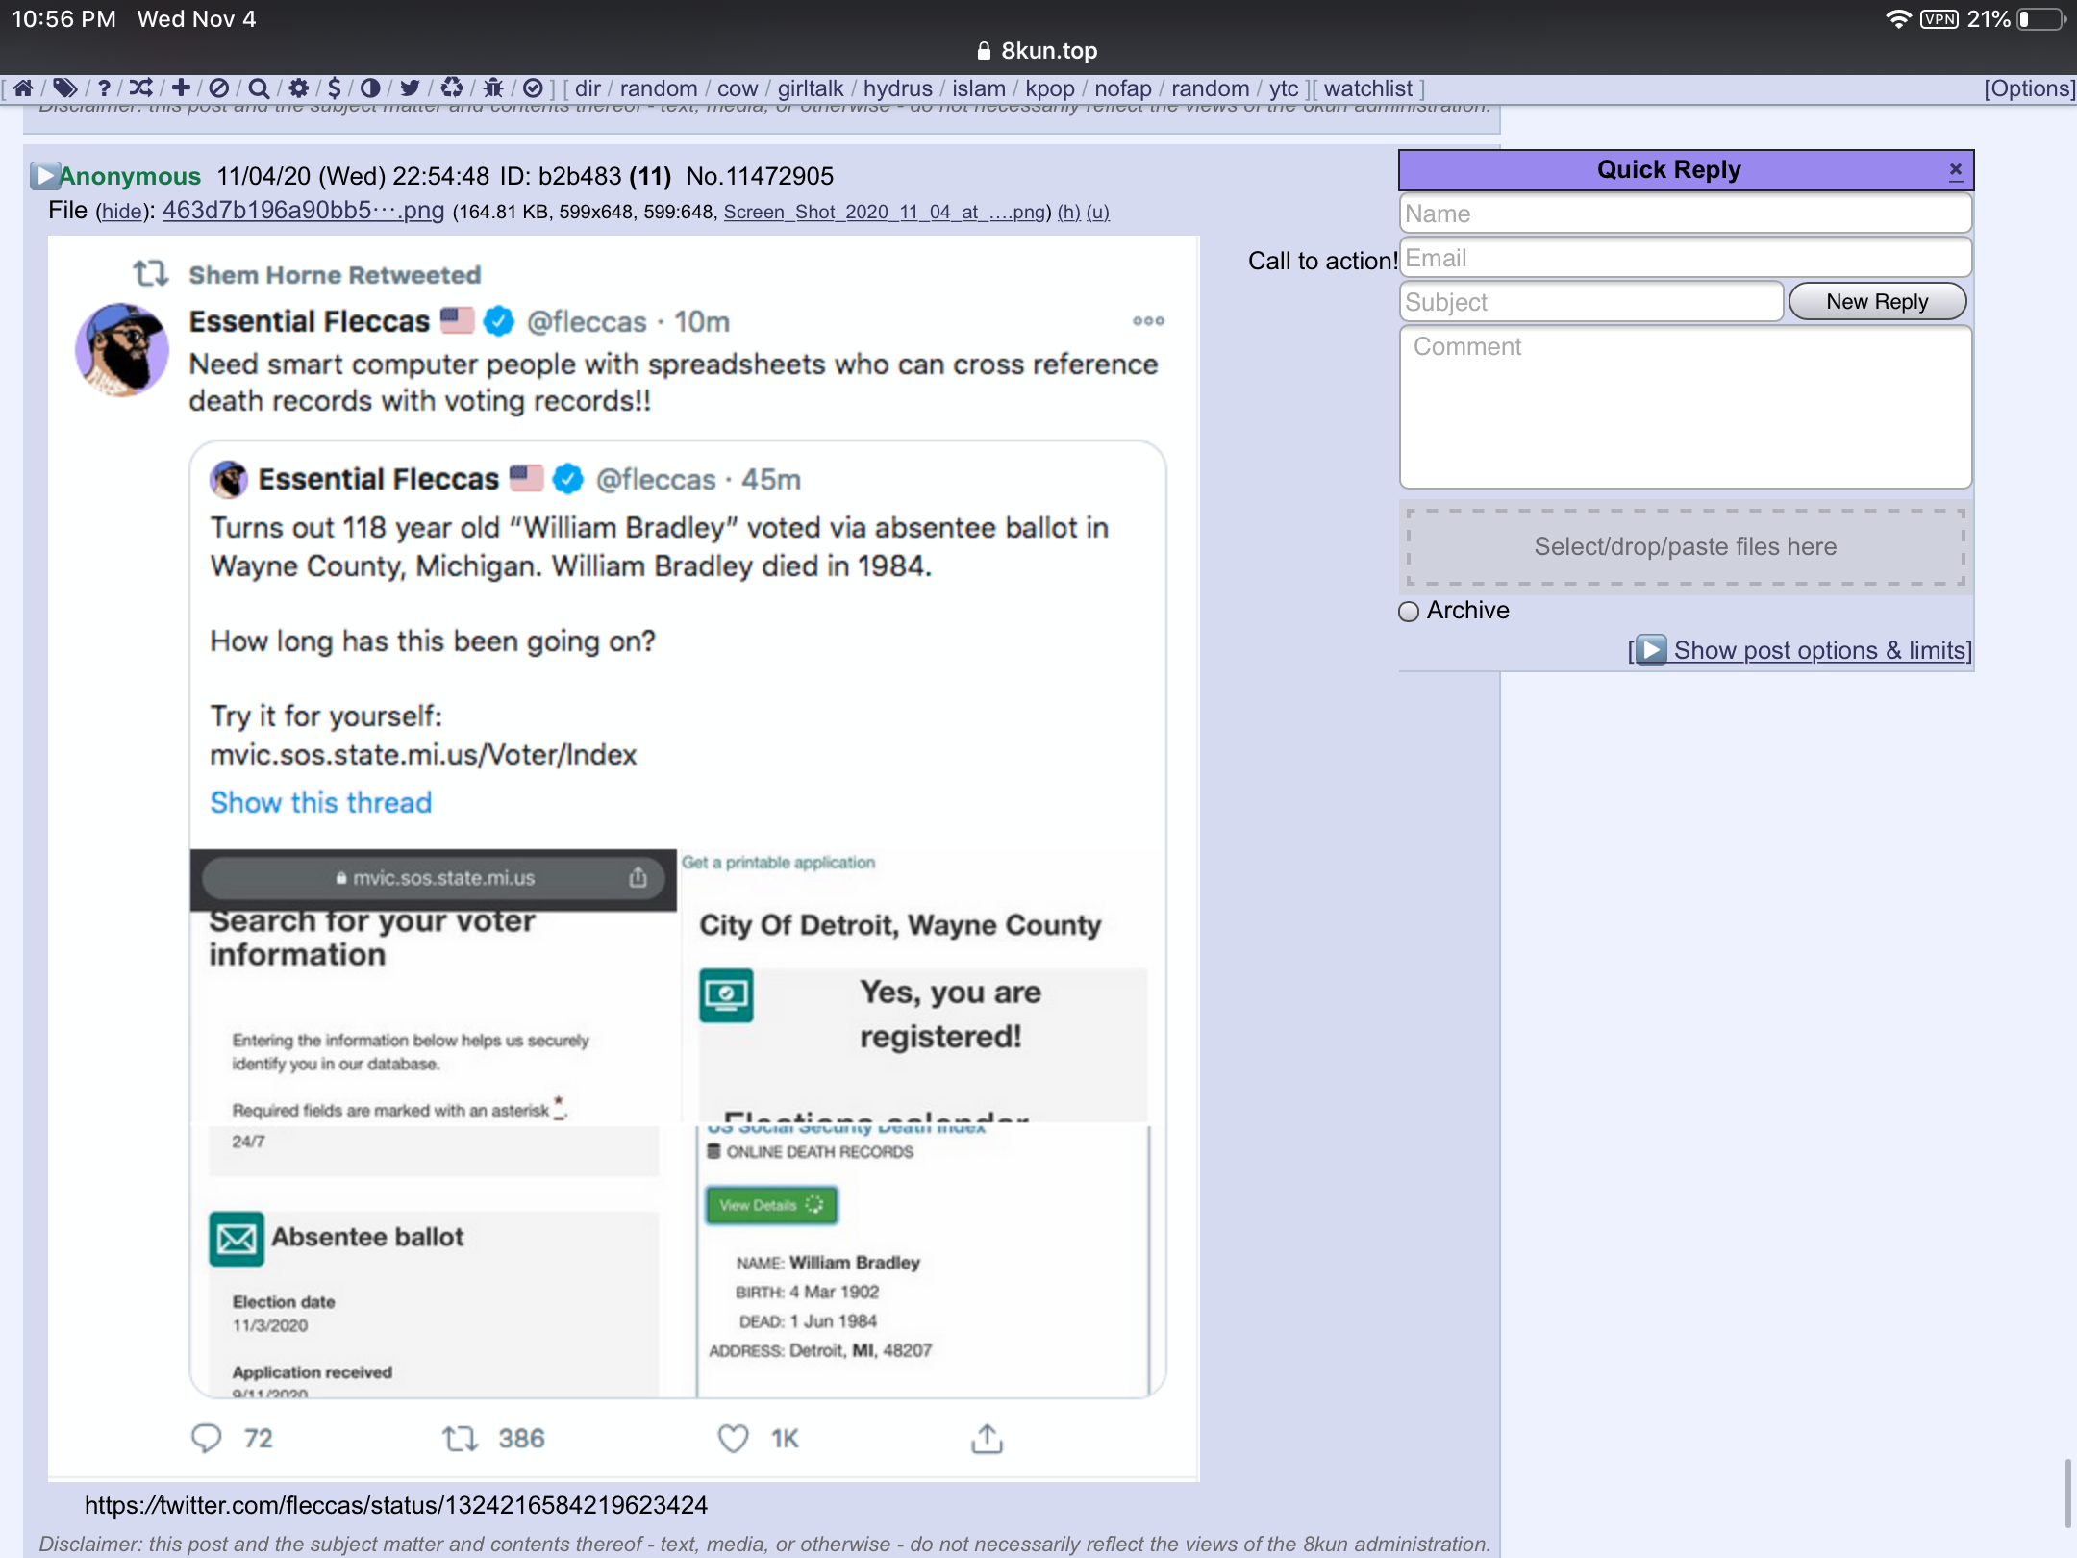
Task: Open the question mark help icon
Action: [x=104, y=88]
